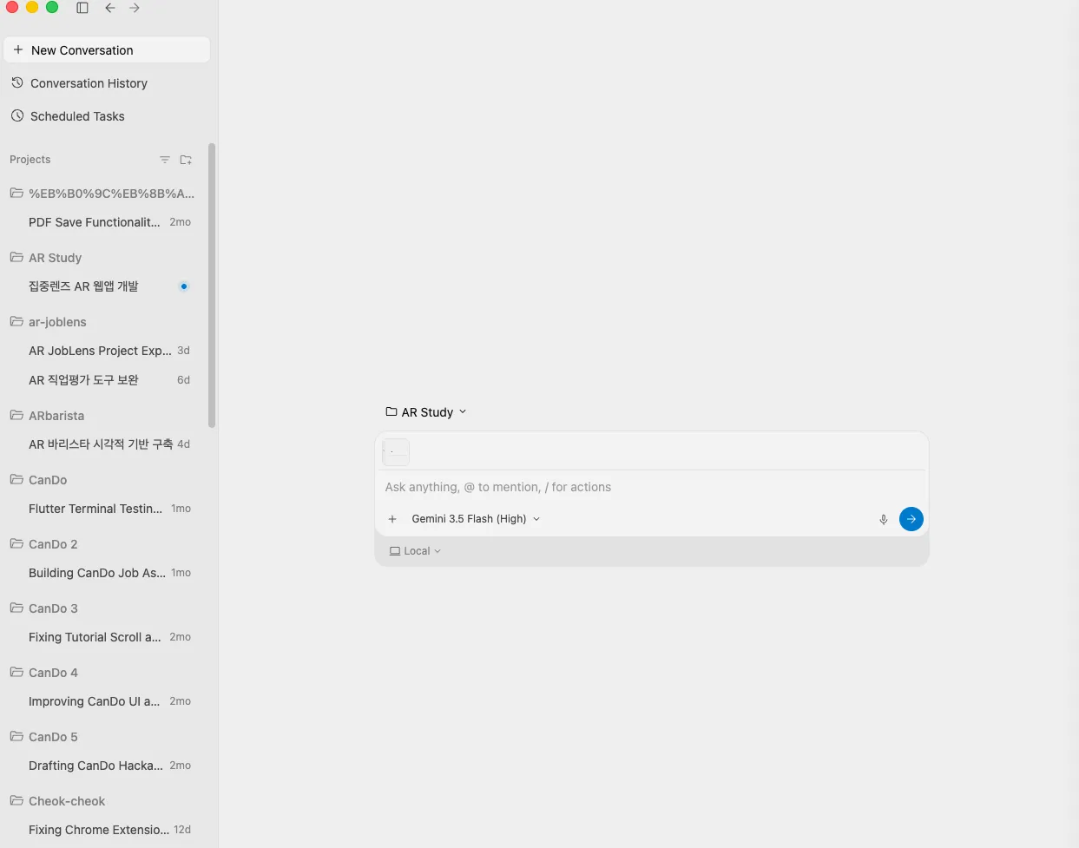Screen dimensions: 1079x848
Task: Click the Projects section header
Action: point(30,160)
